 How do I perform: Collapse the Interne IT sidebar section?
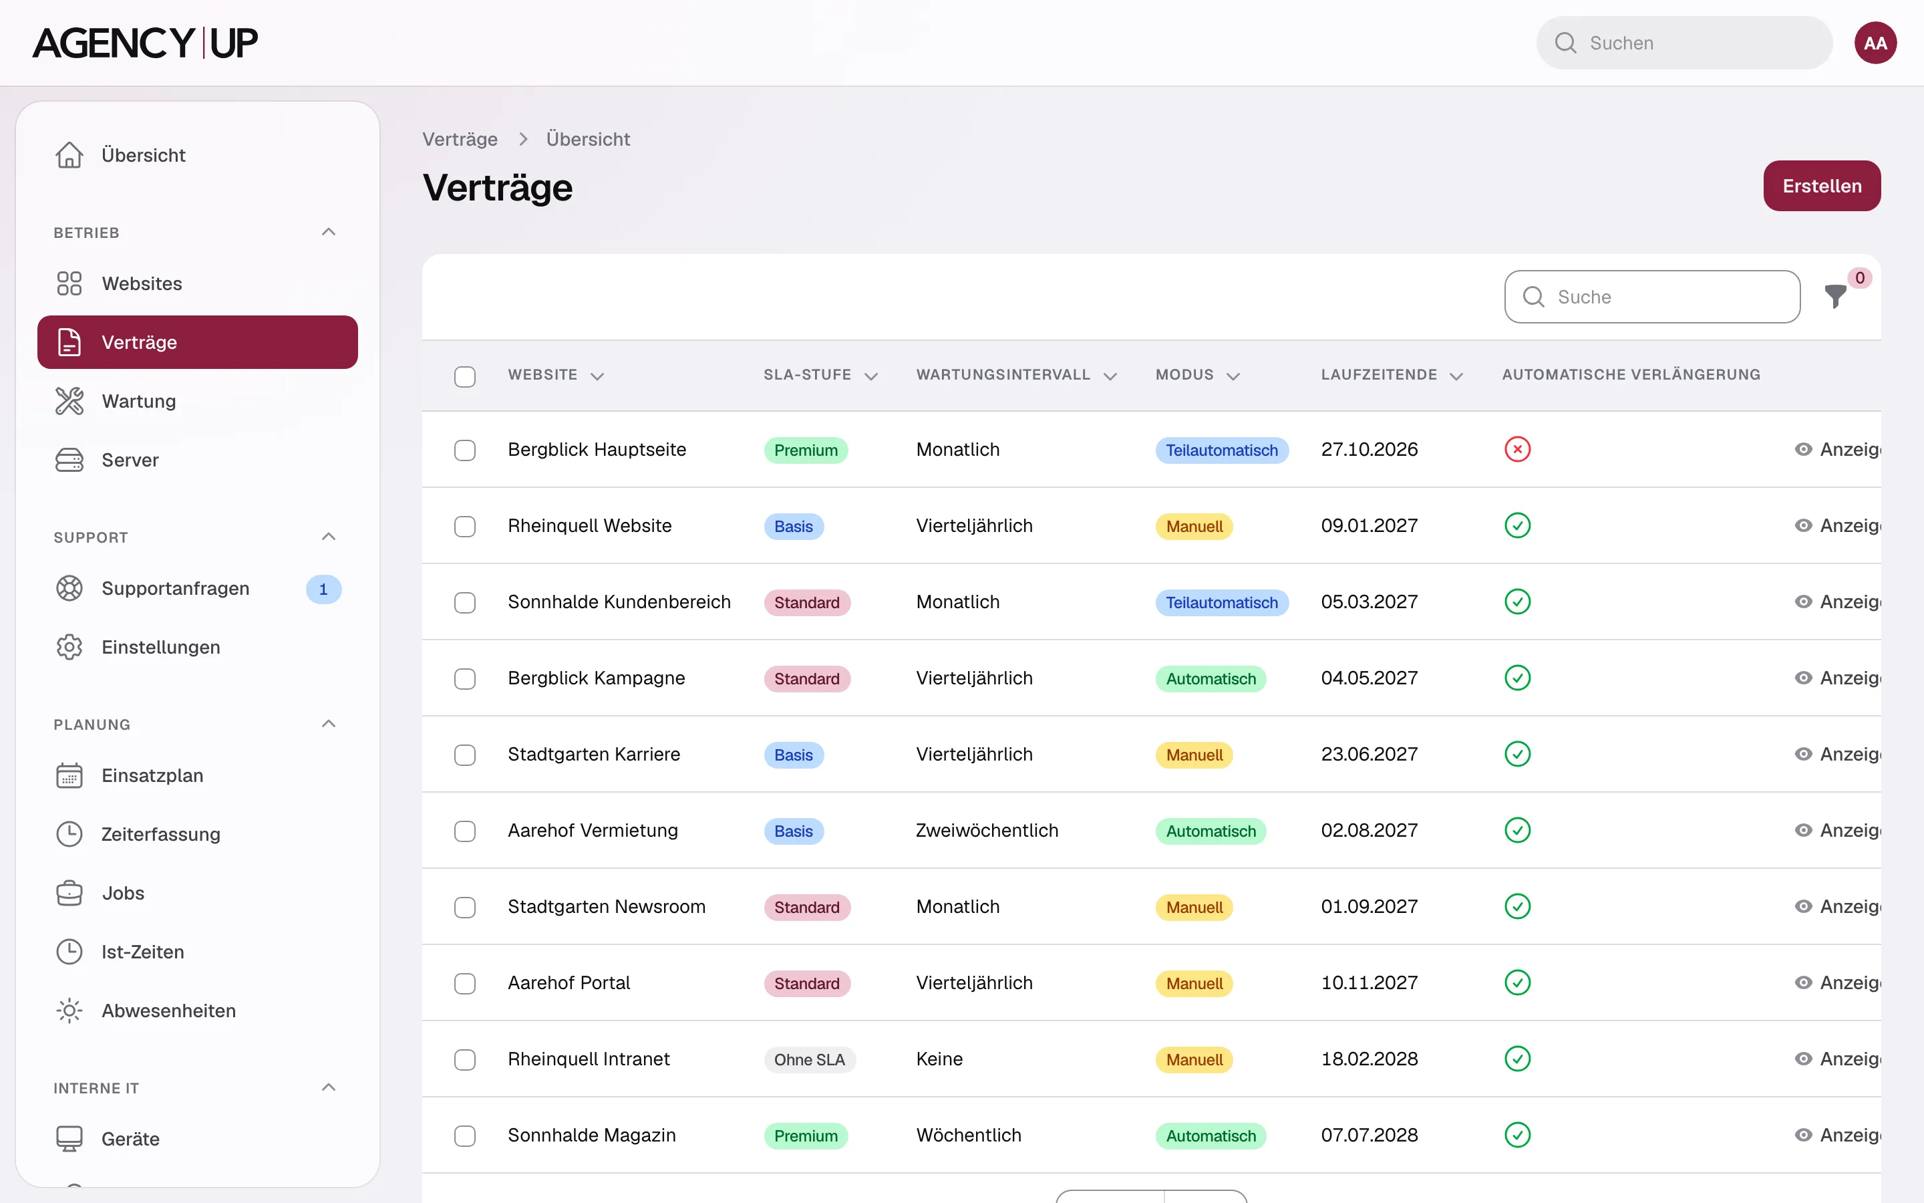pos(329,1087)
